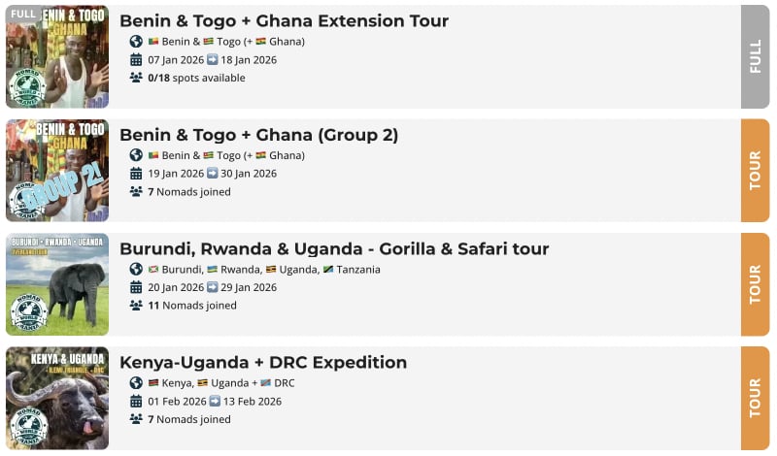Open Group 2 Benin & Togo thumbnail image

(x=57, y=171)
